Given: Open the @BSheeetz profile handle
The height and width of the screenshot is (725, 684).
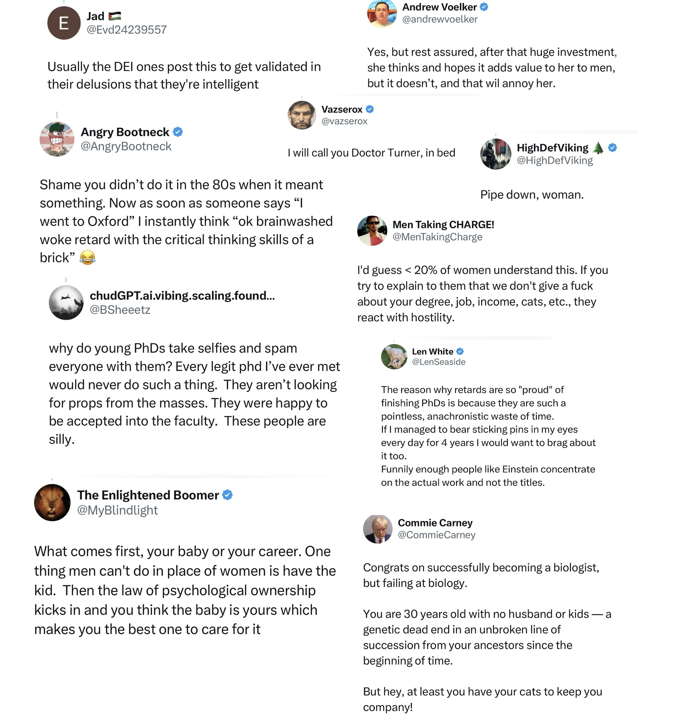Looking at the screenshot, I should (120, 310).
